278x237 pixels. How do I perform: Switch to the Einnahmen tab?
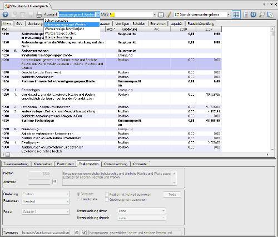(158, 24)
